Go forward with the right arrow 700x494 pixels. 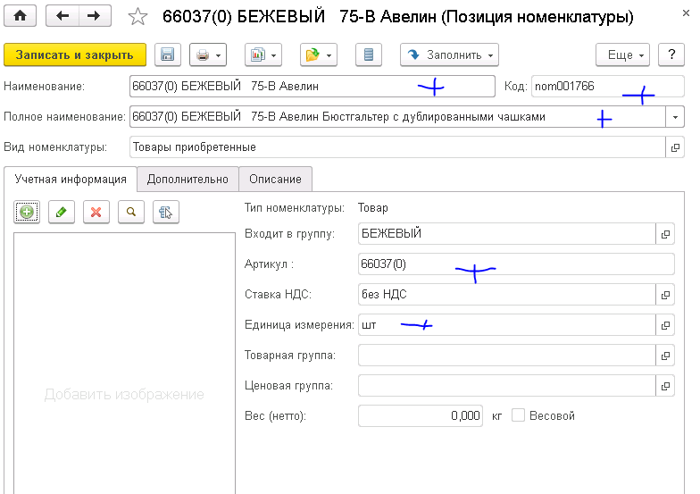94,16
